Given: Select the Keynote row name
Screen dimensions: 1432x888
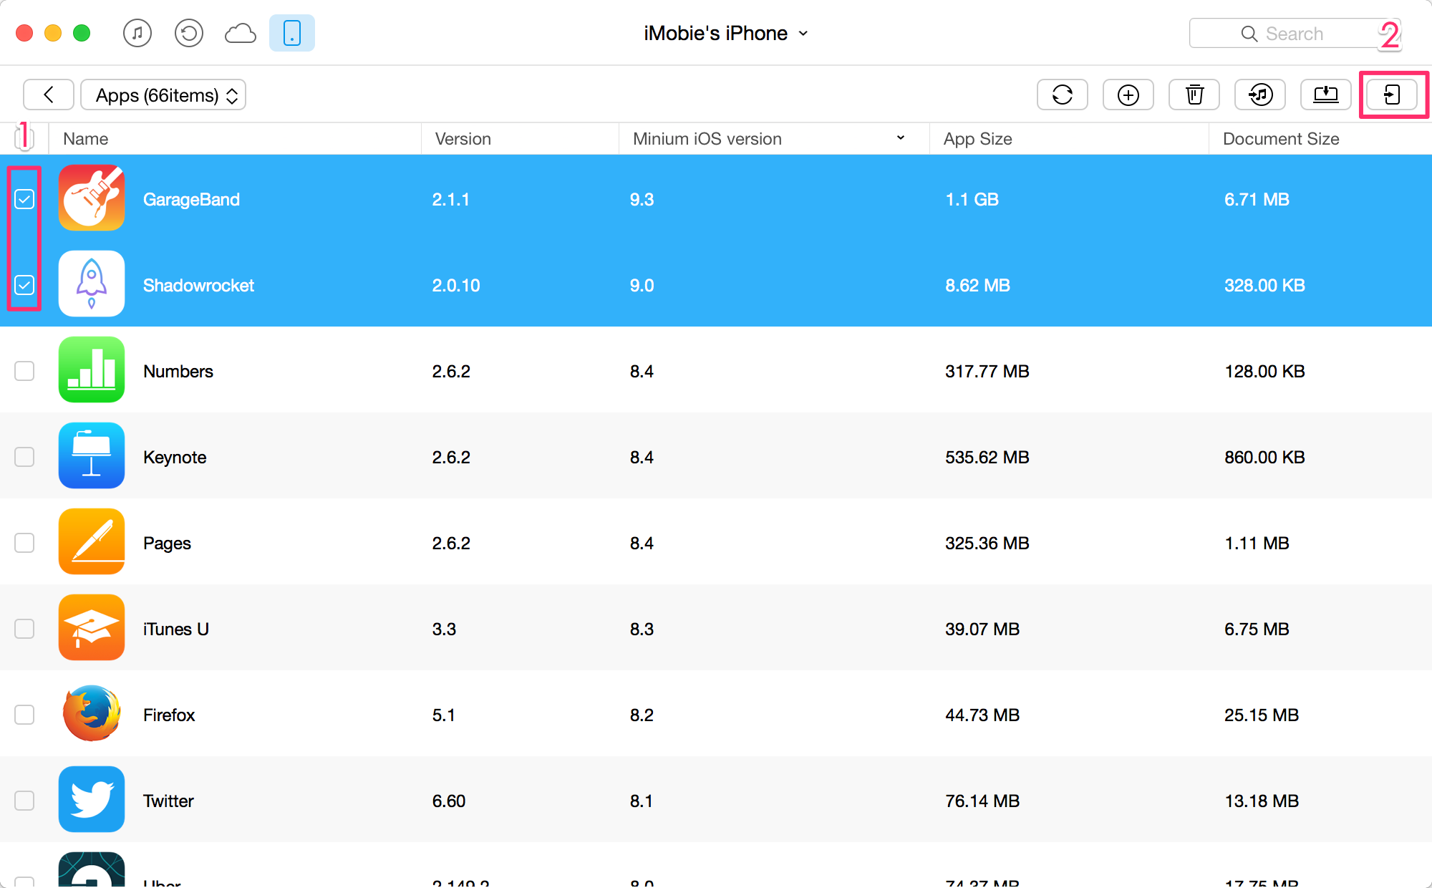Looking at the screenshot, I should pyautogui.click(x=175, y=457).
